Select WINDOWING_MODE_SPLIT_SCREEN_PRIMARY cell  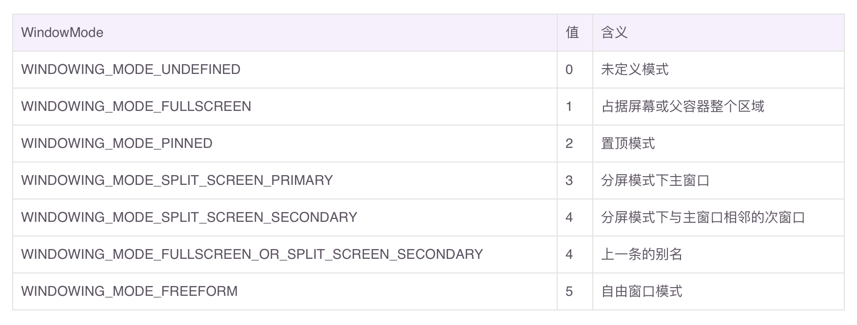tap(285, 181)
